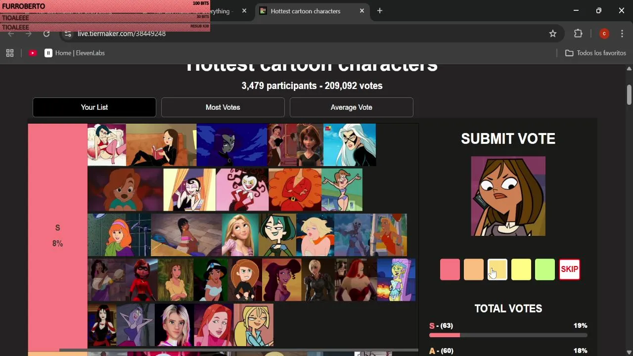Select the girl reading book thumbnail
The image size is (633, 356).
point(161,145)
